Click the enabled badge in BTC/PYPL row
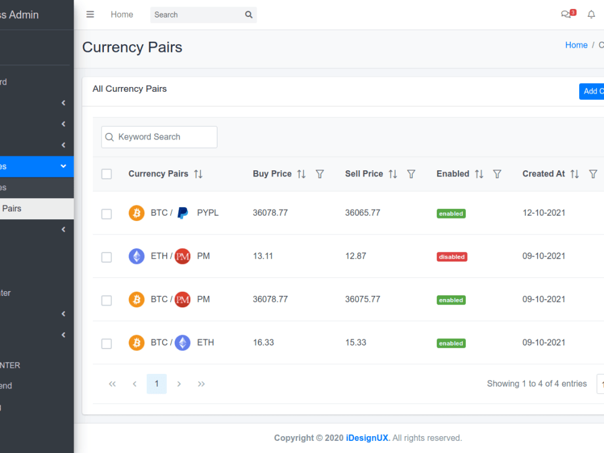604x453 pixels. [x=451, y=213]
